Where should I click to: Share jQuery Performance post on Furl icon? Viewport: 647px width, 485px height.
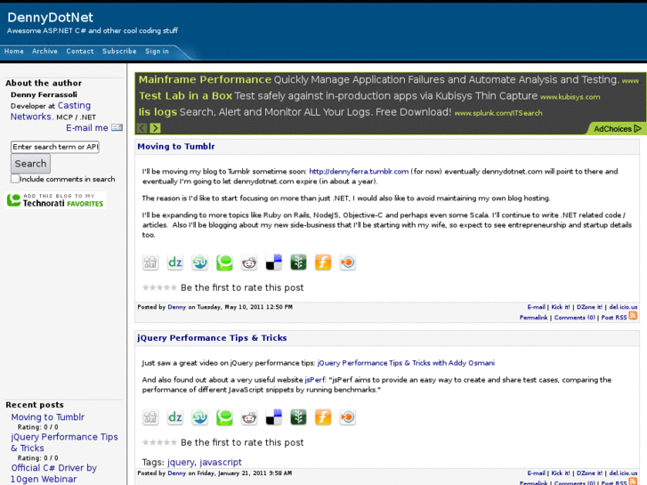pyautogui.click(x=323, y=417)
